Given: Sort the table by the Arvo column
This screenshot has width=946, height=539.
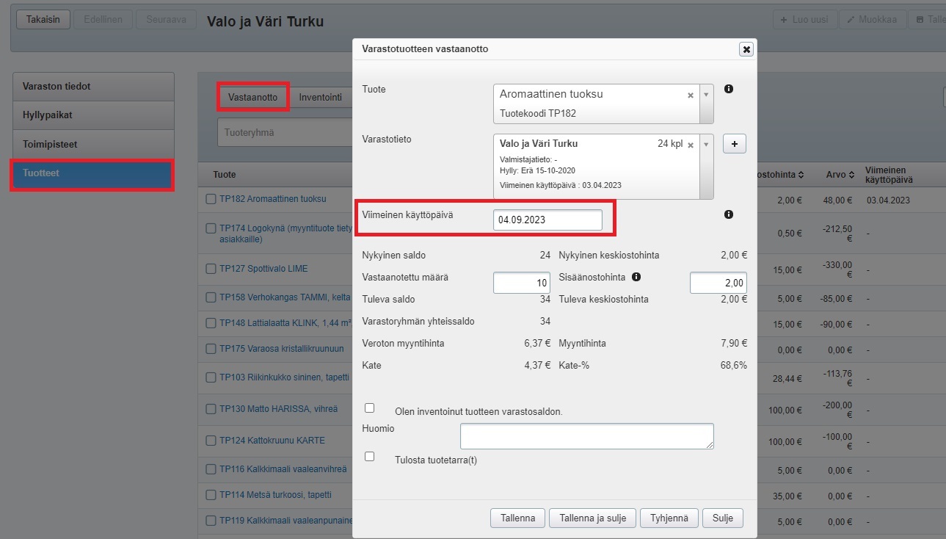Looking at the screenshot, I should point(840,175).
